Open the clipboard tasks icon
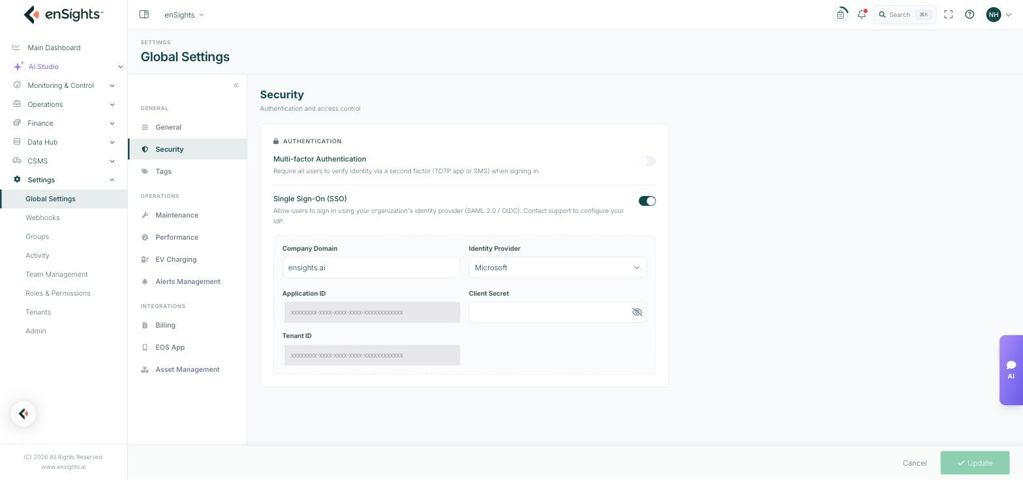 coord(840,14)
